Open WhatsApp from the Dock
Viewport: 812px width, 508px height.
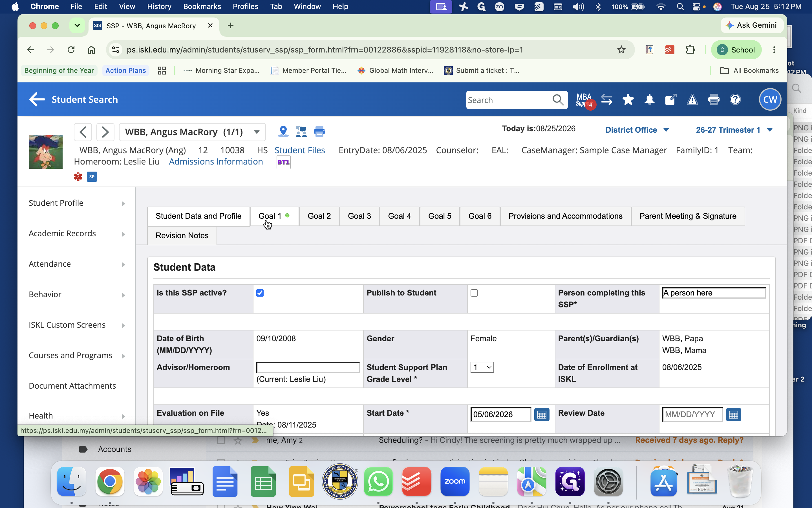pos(378,481)
